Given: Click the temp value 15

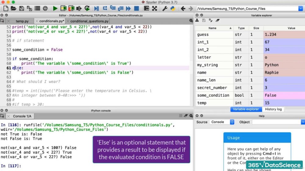Looking at the screenshot, I should point(267,103).
